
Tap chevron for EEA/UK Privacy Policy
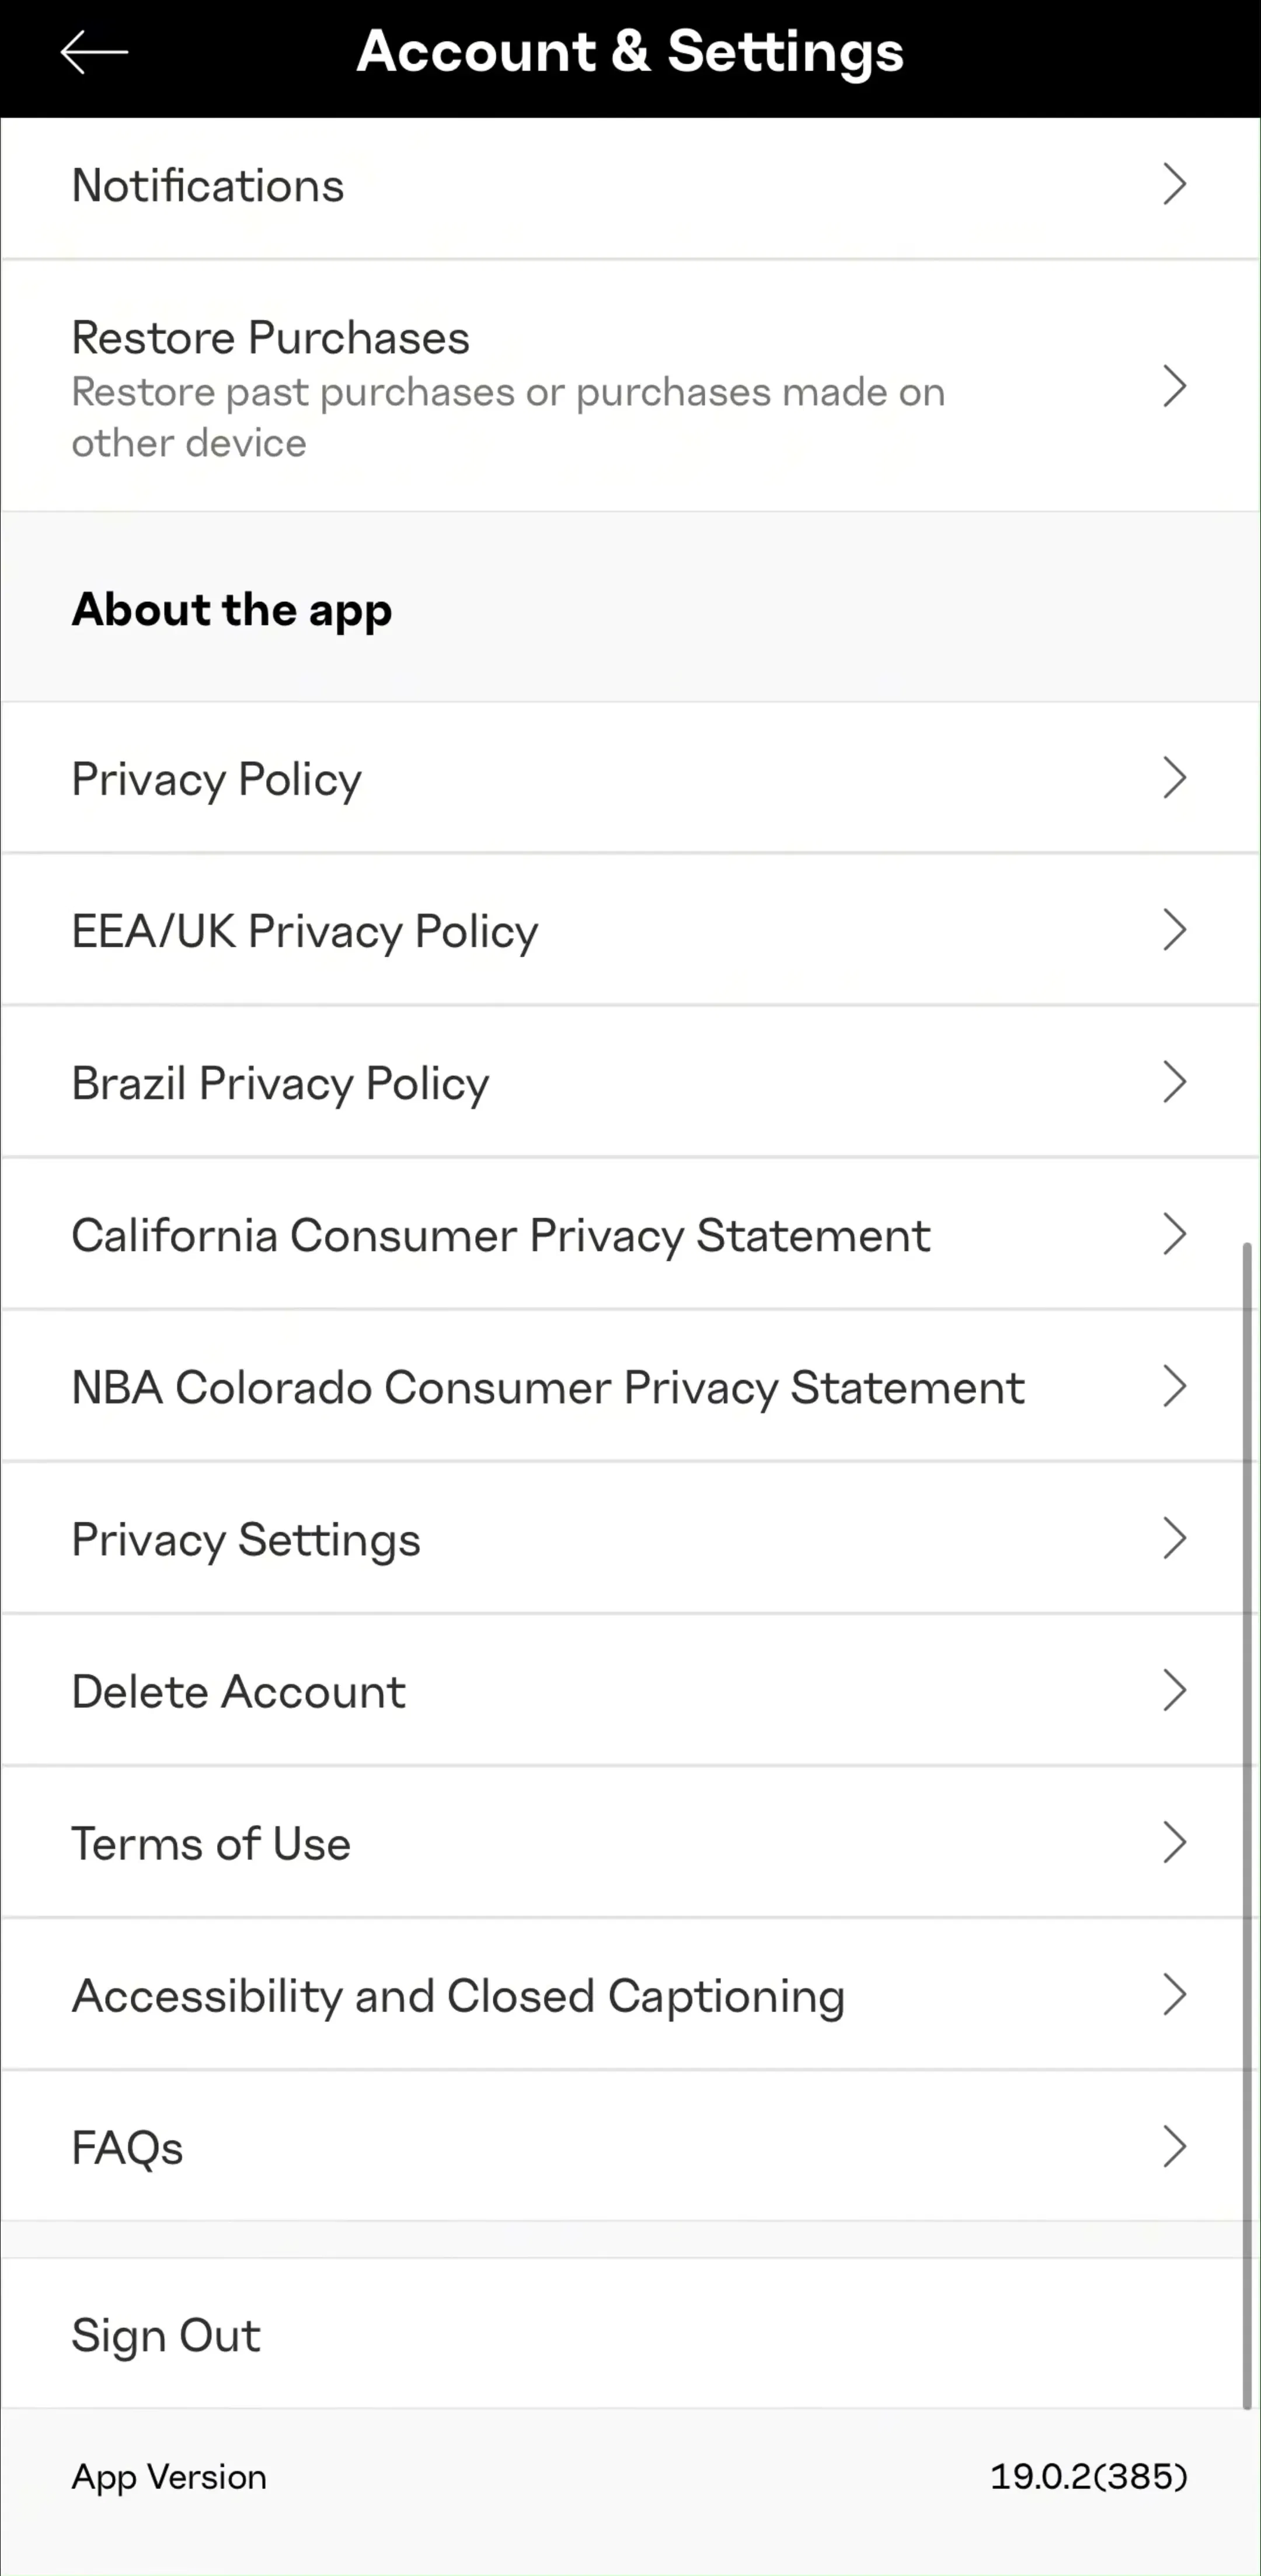[1175, 929]
